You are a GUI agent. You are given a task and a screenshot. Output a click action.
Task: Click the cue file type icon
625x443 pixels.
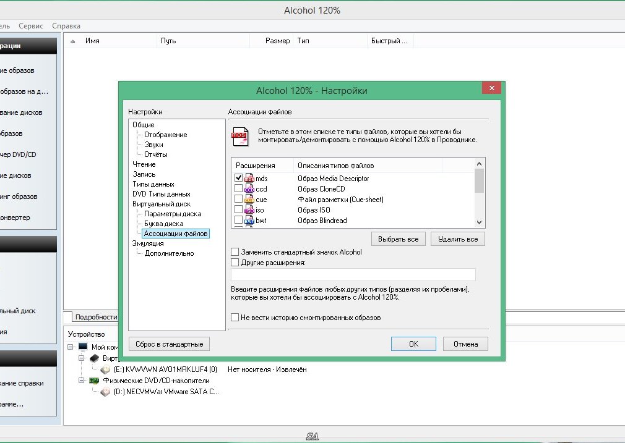(249, 200)
